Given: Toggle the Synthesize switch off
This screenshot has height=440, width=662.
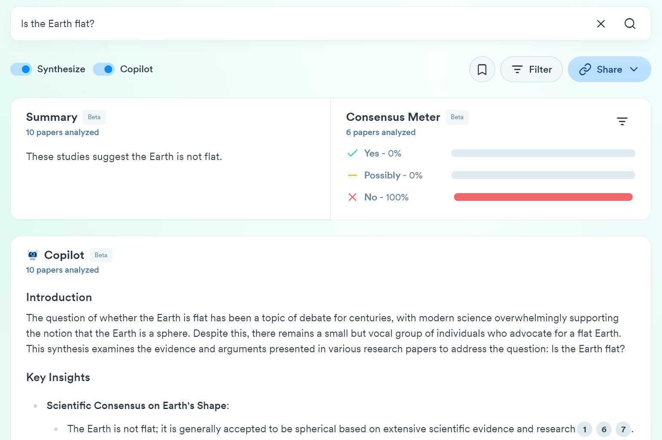Looking at the screenshot, I should click(x=21, y=69).
